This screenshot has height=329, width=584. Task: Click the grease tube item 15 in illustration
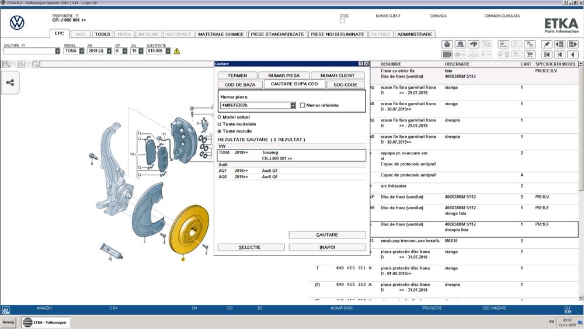(112, 251)
